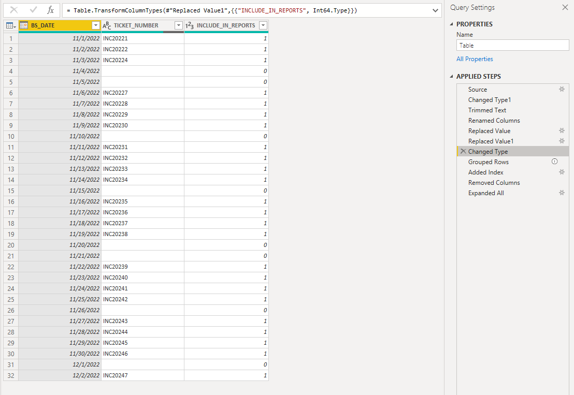Screen dimensions: 574x395
Task: Click the date cell 11/26/2022
Action: [x=60, y=310]
